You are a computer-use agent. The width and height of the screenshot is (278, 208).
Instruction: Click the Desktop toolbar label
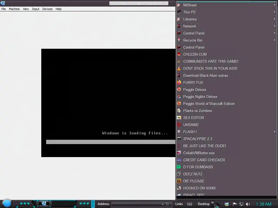click(x=204, y=204)
